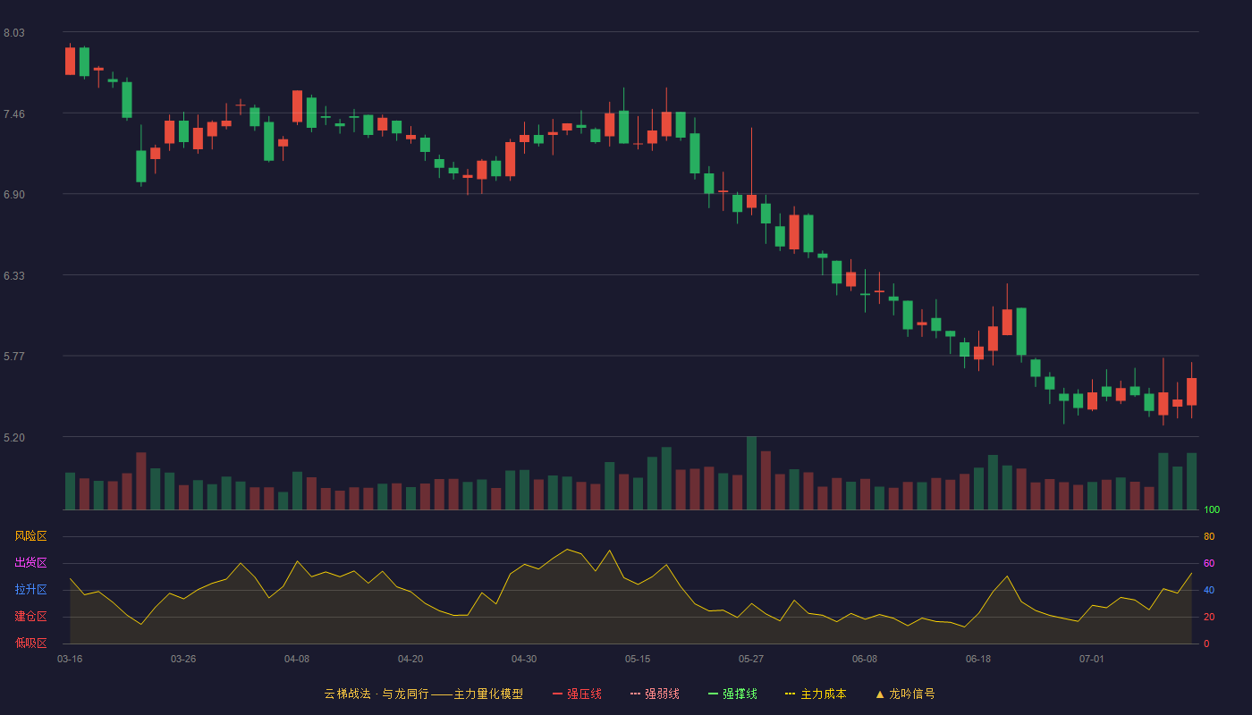Click the 5.77 price axis label
The height and width of the screenshot is (715, 1252).
[14, 357]
